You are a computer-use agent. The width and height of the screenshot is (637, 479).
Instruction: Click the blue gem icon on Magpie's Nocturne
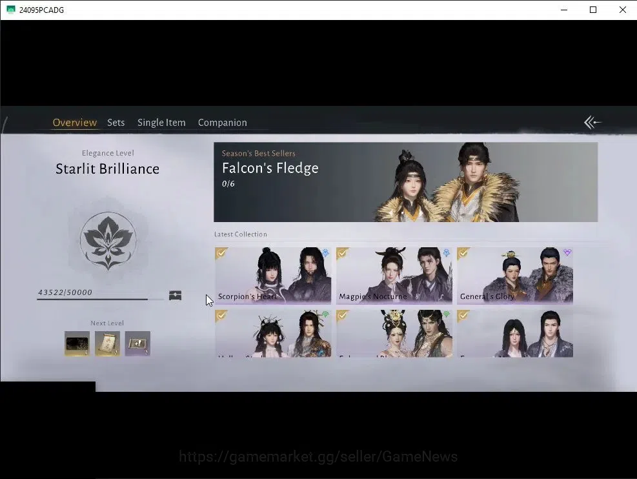click(x=447, y=253)
